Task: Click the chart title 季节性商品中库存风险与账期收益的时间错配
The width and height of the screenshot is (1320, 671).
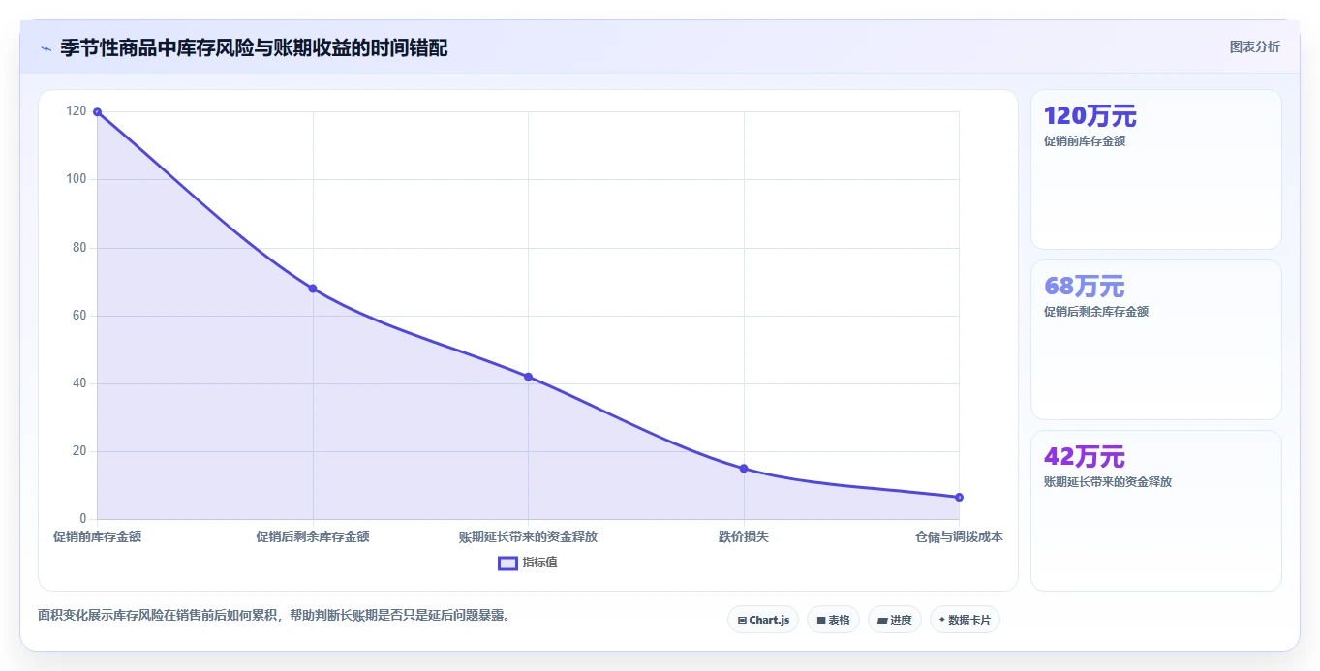Action: (x=254, y=48)
